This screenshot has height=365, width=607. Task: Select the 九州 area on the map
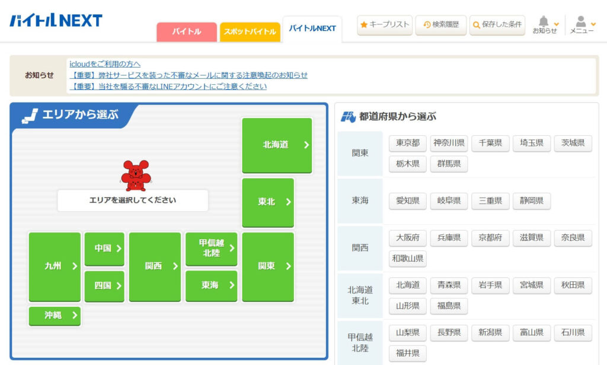point(55,266)
